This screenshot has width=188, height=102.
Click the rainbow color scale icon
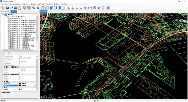(103, 8)
